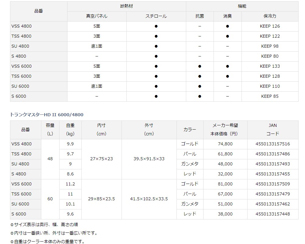Click the 67,000 price cell
305x244 pixels.
225,194
